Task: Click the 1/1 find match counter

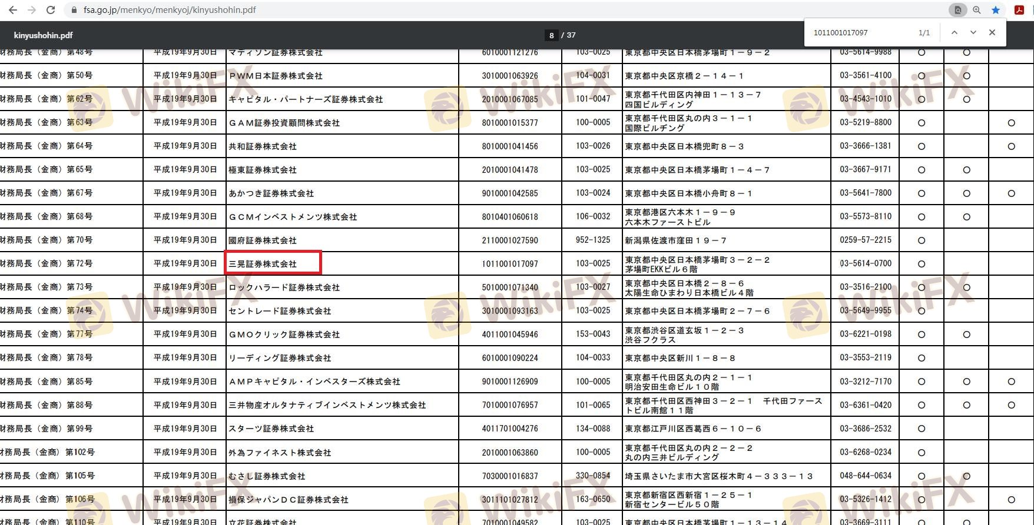Action: tap(924, 33)
